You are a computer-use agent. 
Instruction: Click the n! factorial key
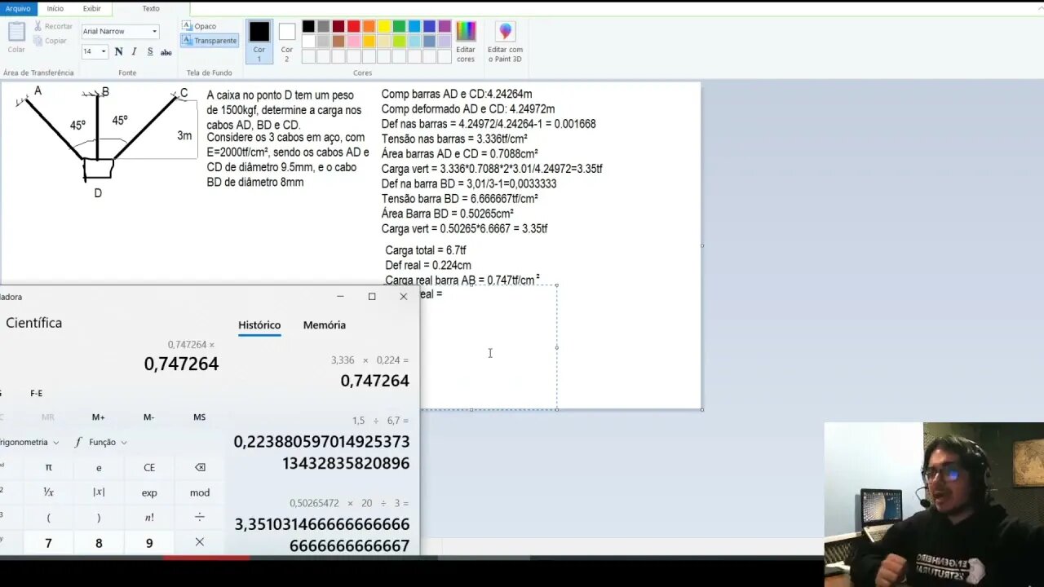click(x=149, y=517)
